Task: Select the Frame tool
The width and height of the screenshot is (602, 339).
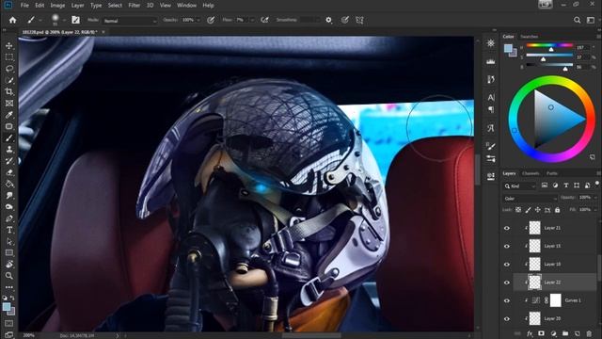Action: coord(9,104)
